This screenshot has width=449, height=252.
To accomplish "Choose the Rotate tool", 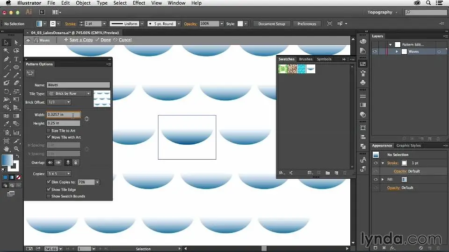I will [x=6, y=91].
